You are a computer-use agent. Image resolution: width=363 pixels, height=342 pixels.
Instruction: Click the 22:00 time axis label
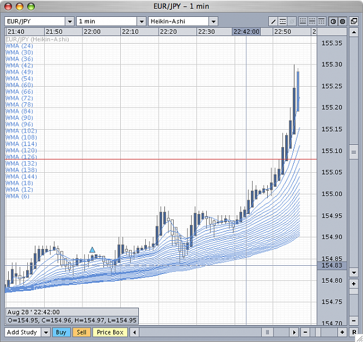(x=92, y=31)
